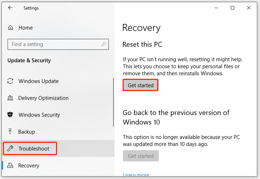Click the Windows Update sync icon

tap(10, 81)
